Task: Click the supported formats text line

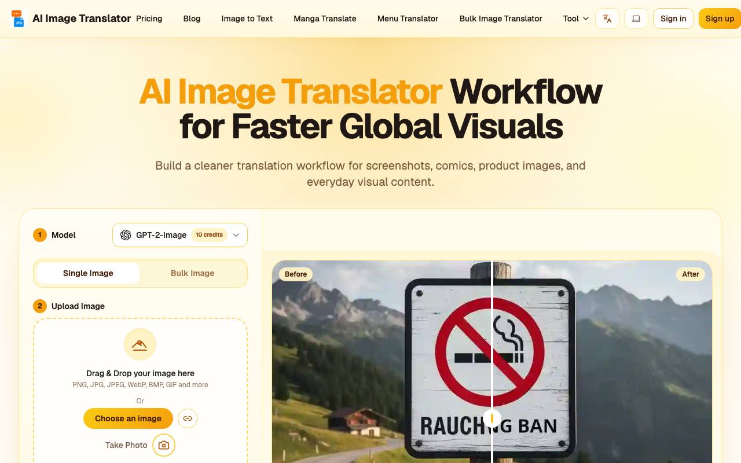Action: click(x=140, y=385)
